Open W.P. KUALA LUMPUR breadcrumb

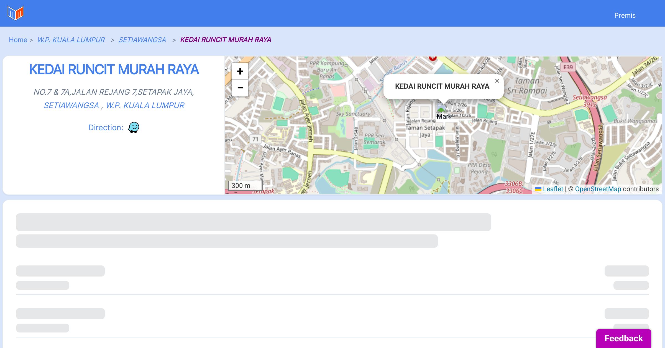point(71,40)
